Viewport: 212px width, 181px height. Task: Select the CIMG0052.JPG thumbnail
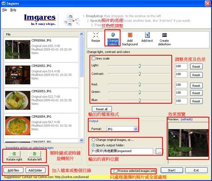(18, 75)
